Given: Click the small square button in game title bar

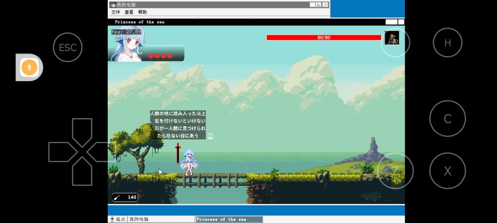Looking at the screenshot, I should tap(401, 22).
